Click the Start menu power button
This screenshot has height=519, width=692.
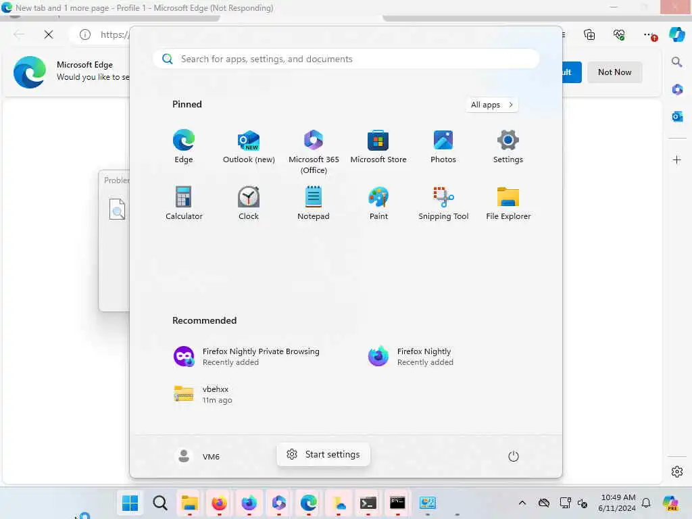[513, 456]
